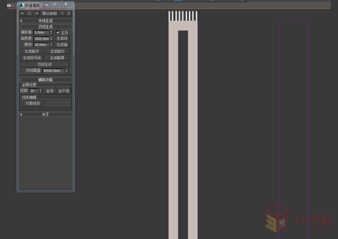Viewport: 338px width, 239px height.
Task: Click the 双线阈值 spinner arrows
Action: click(x=67, y=71)
